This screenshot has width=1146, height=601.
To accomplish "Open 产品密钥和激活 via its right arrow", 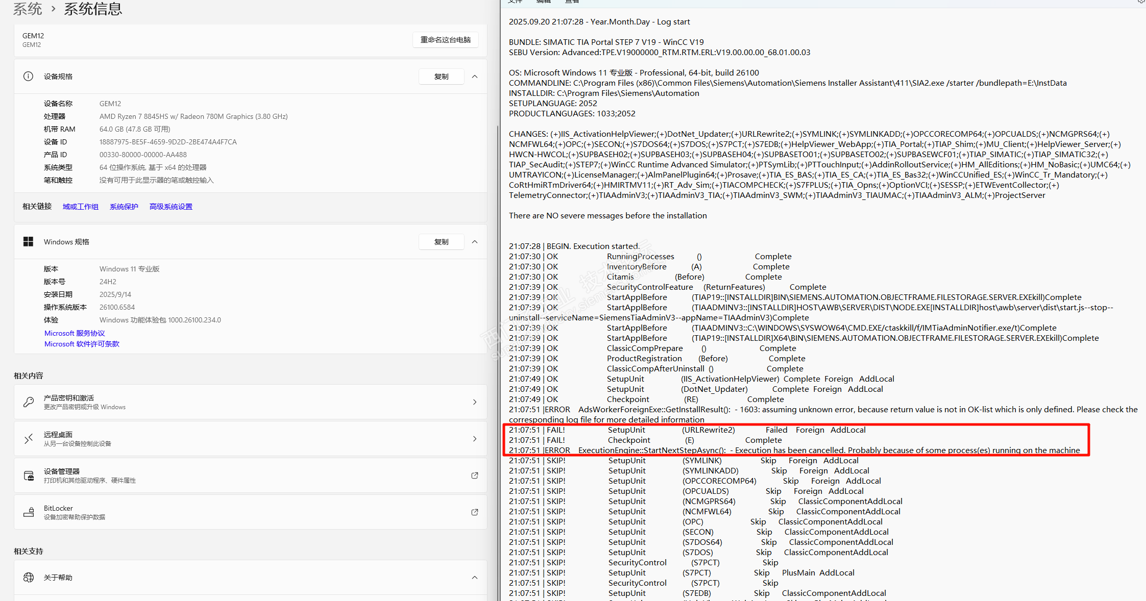I will coord(475,402).
